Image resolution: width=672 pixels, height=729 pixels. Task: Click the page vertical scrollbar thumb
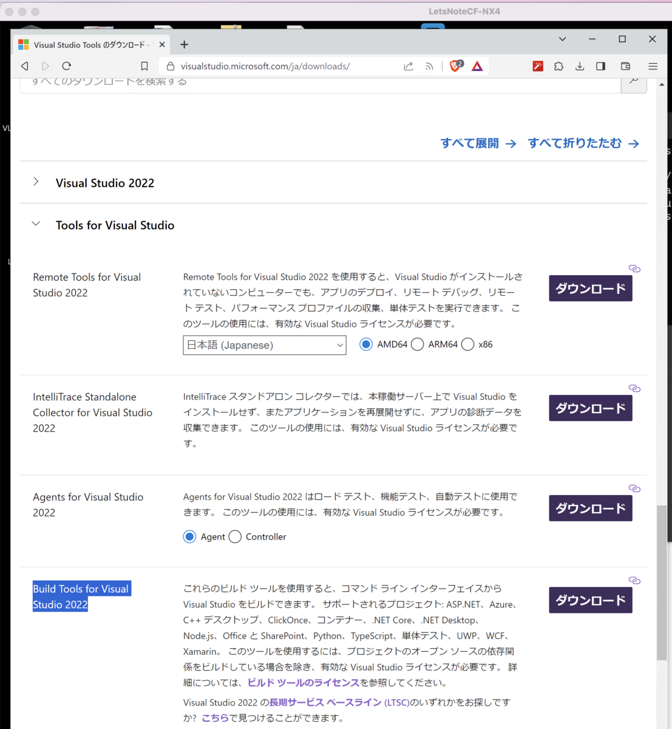click(662, 582)
